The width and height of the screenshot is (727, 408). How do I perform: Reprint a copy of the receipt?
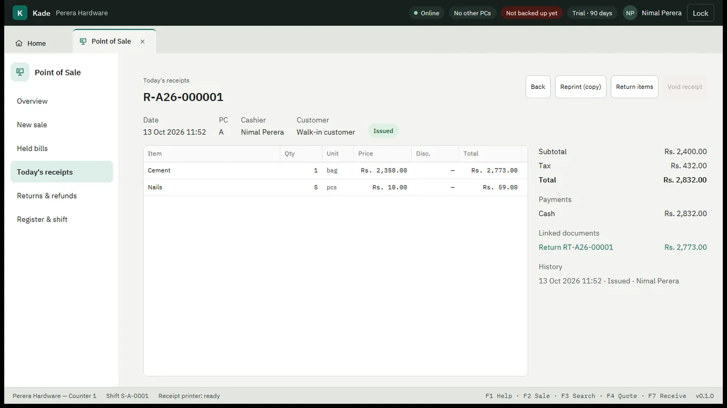[581, 87]
